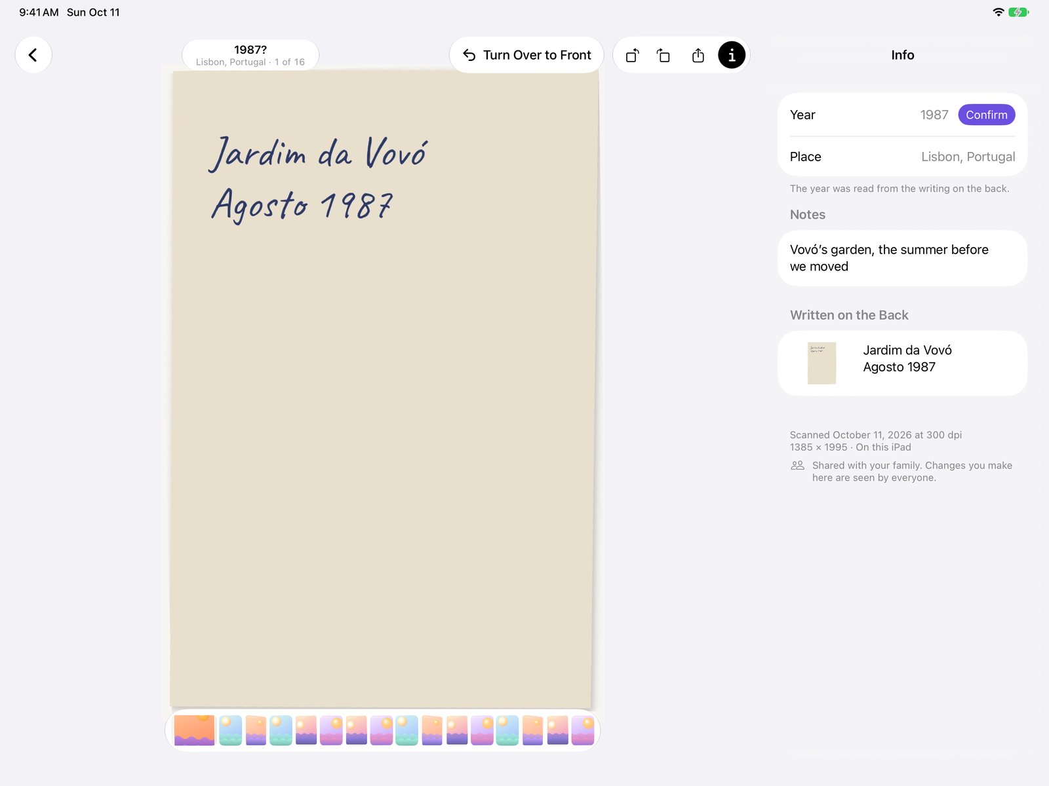Screen dimensions: 1049x786
Task: Click the "Written on the Back" section label
Action: point(849,315)
